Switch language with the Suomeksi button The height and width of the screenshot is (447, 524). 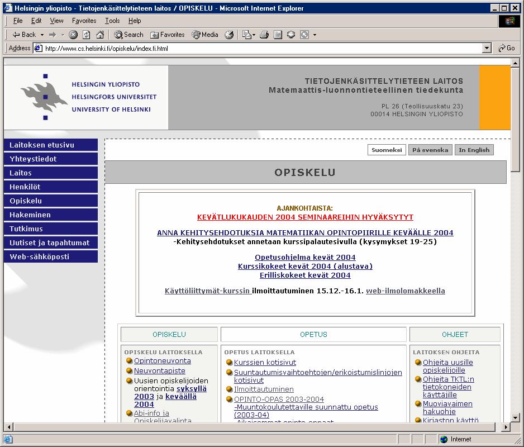tap(387, 150)
